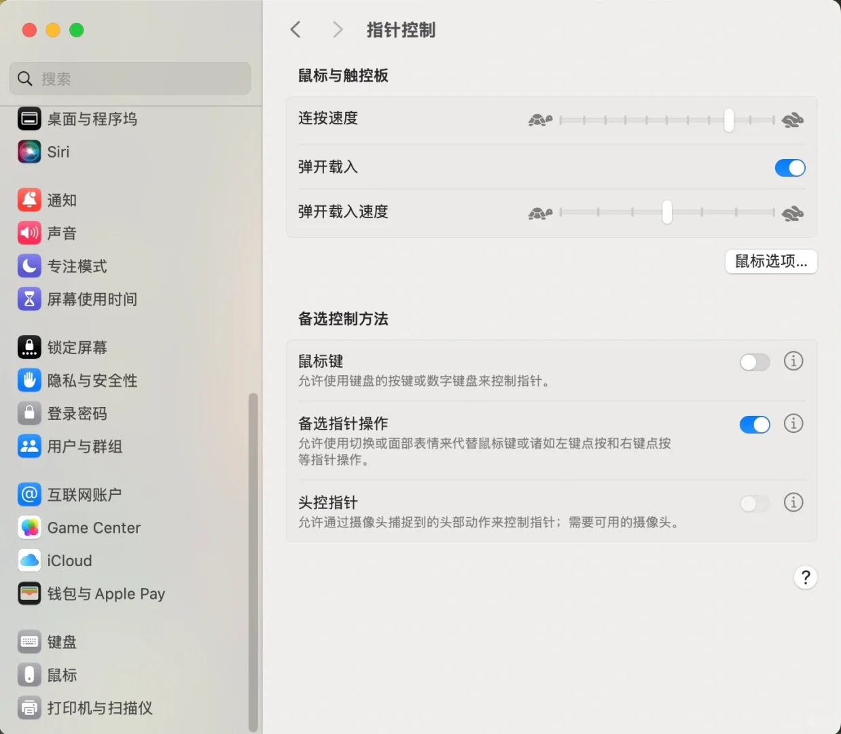Click the back chevron arrow
This screenshot has width=841, height=734.
click(x=295, y=29)
